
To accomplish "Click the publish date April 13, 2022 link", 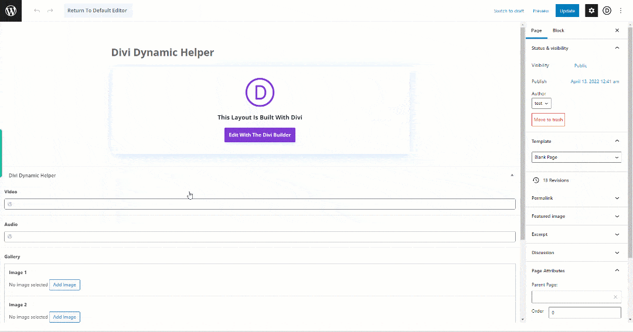I will pyautogui.click(x=595, y=81).
